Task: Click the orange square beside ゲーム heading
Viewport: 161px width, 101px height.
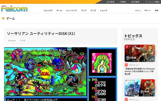Action: click(x=3, y=18)
